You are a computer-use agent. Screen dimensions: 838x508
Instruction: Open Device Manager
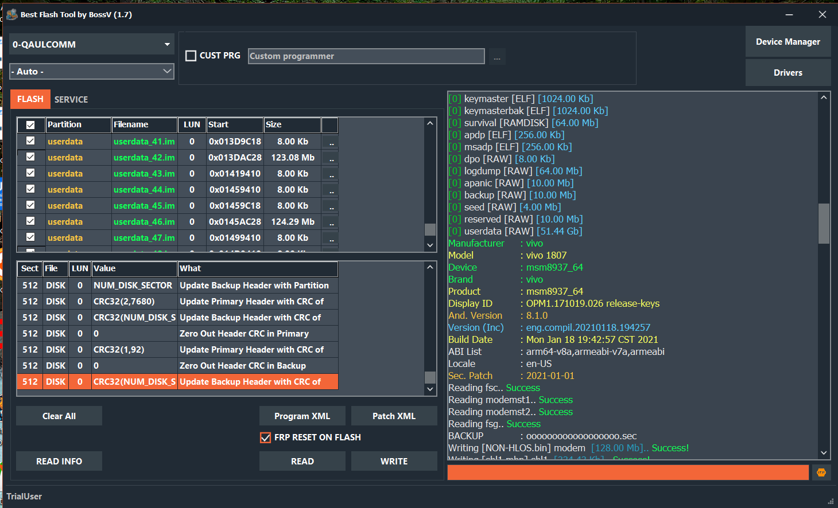coord(787,42)
